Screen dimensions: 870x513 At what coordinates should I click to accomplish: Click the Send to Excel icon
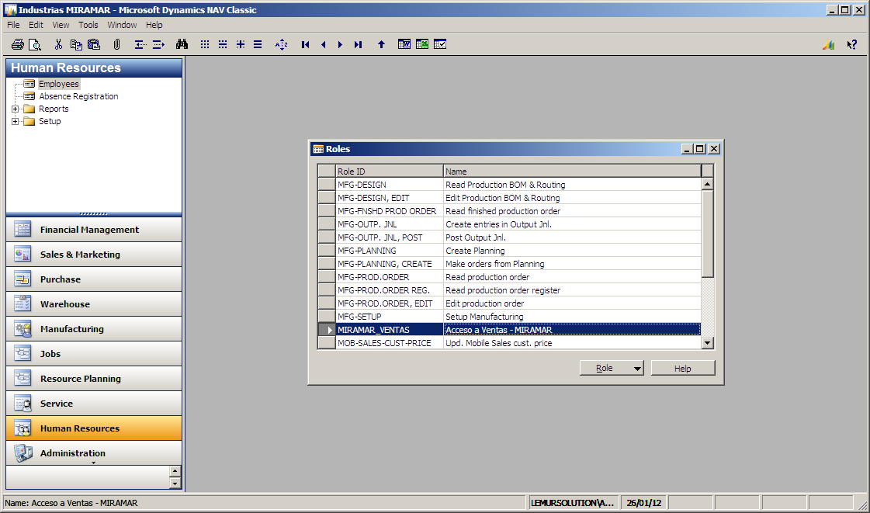click(422, 44)
